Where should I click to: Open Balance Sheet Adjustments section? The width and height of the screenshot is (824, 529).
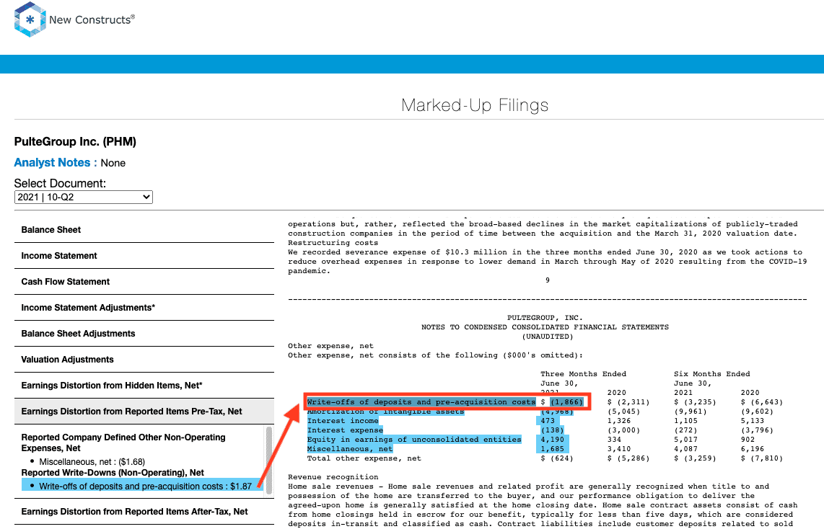point(144,334)
